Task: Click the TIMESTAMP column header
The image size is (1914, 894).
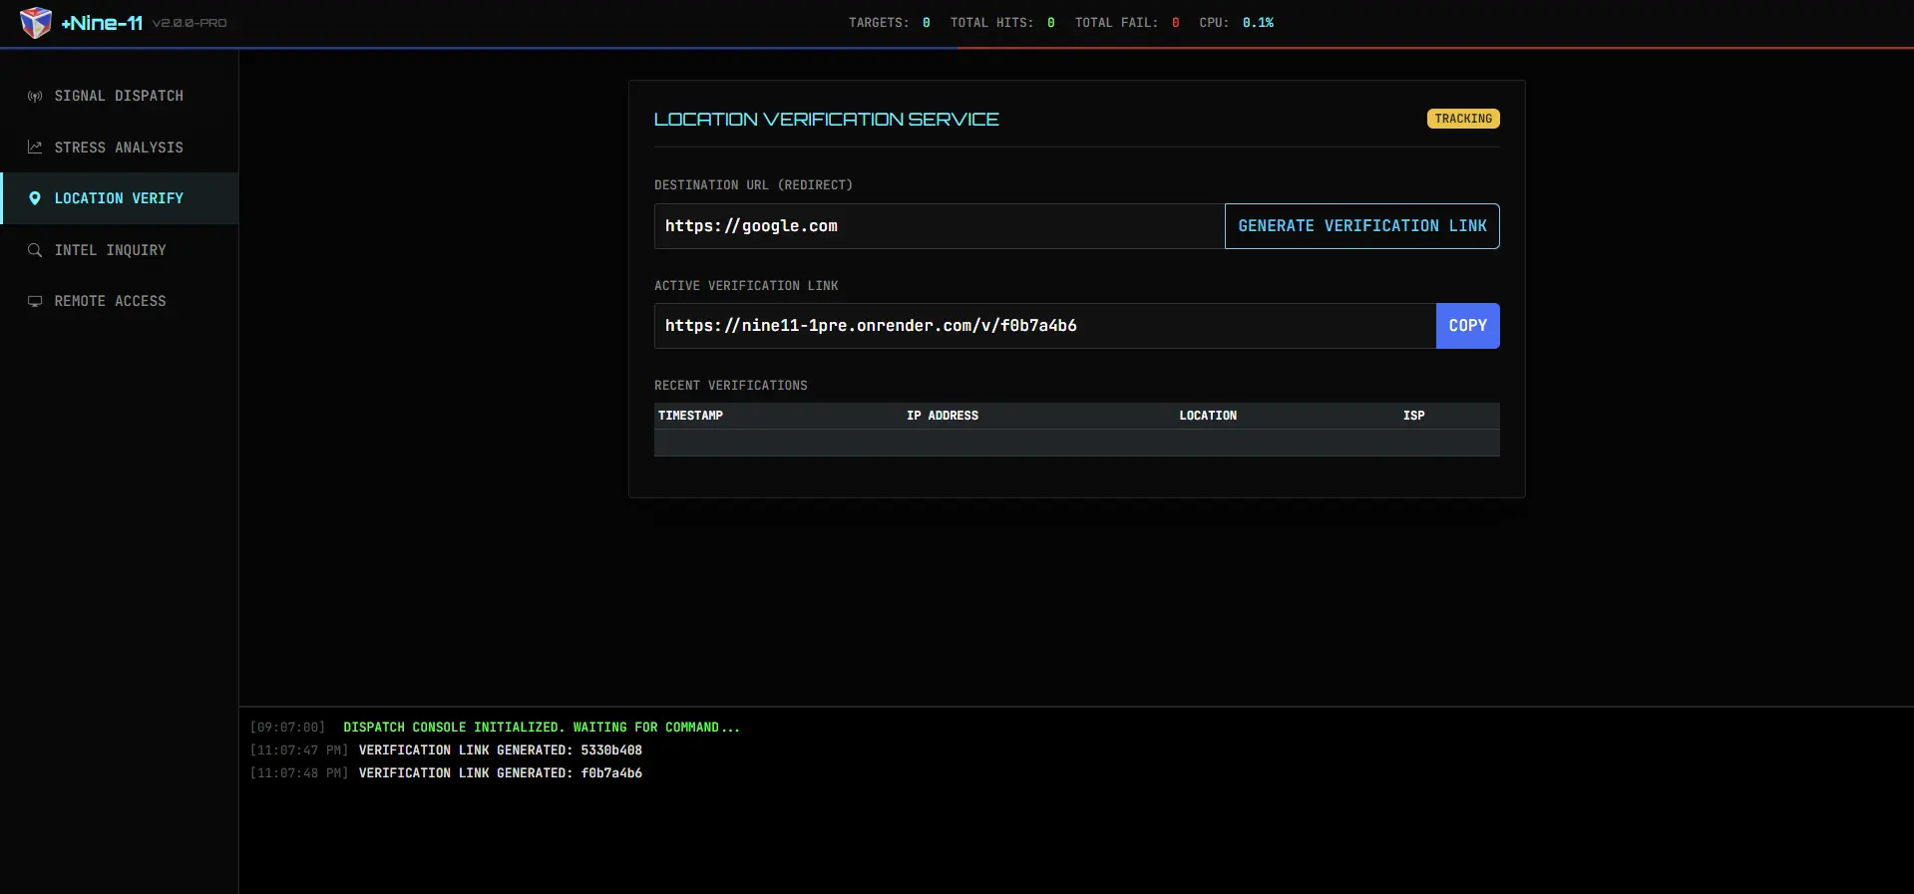Action: [690, 416]
